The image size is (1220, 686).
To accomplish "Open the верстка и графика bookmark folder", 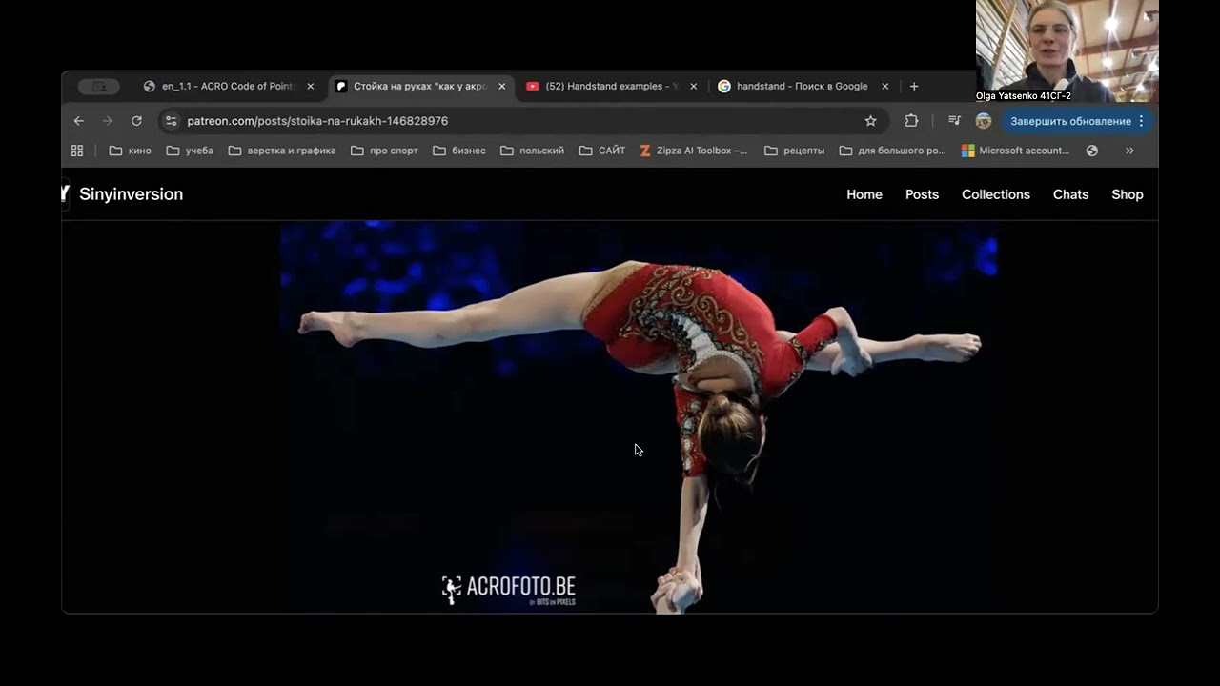I will point(281,151).
